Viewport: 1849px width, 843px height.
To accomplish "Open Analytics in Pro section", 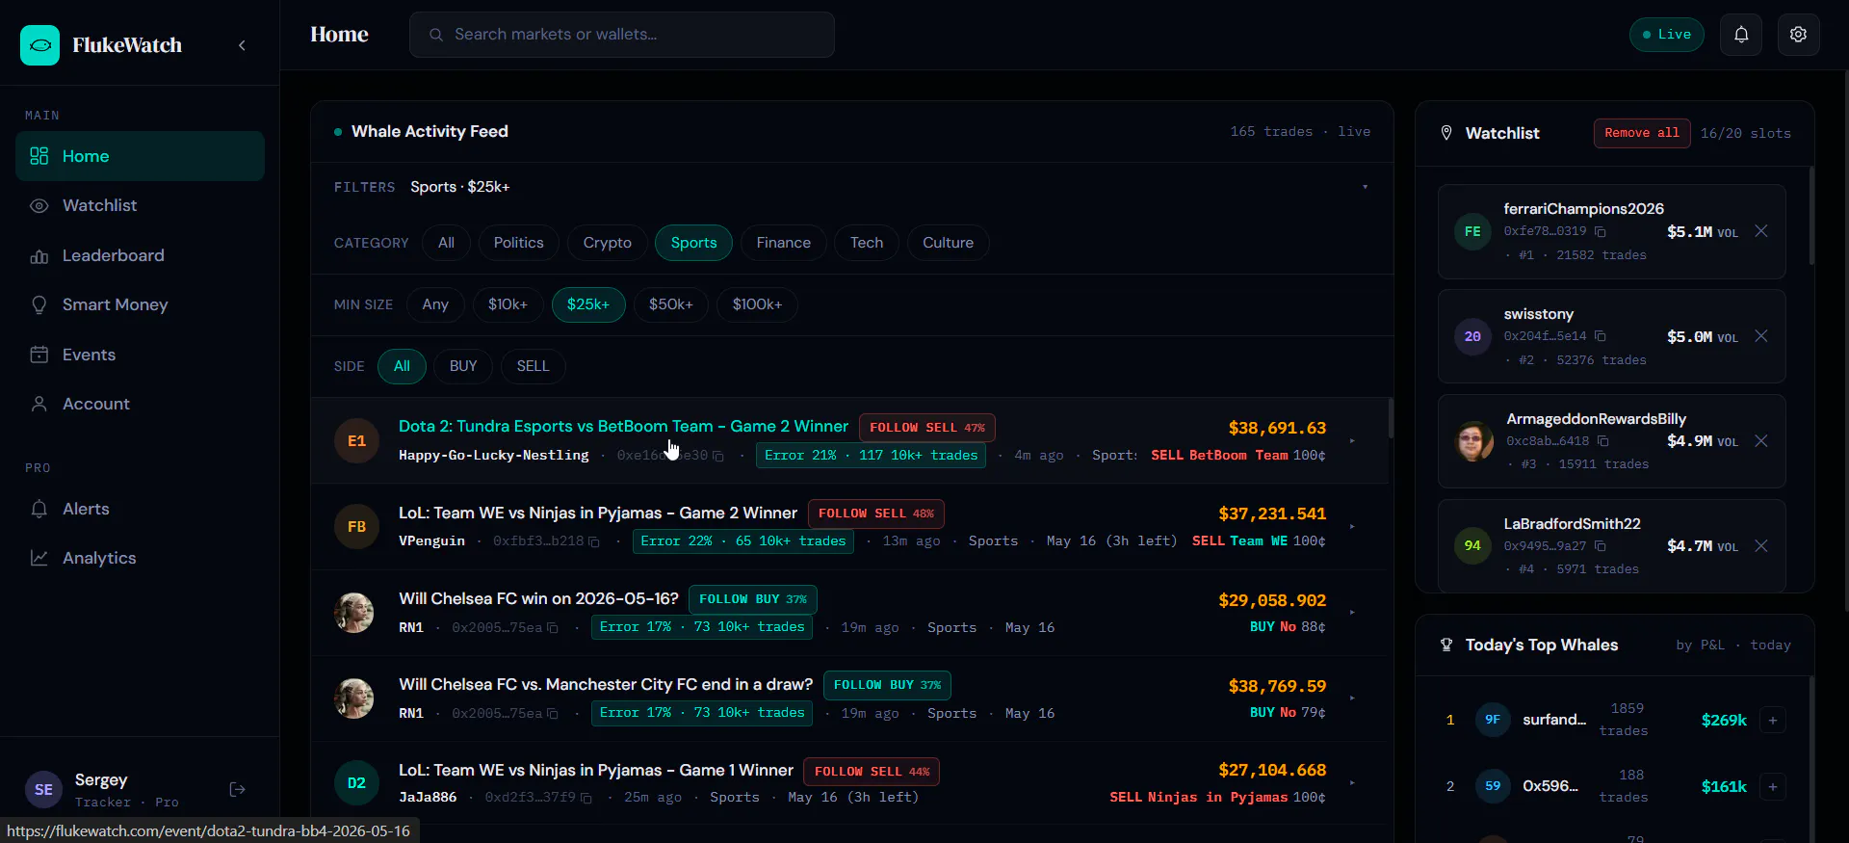I will (x=140, y=558).
